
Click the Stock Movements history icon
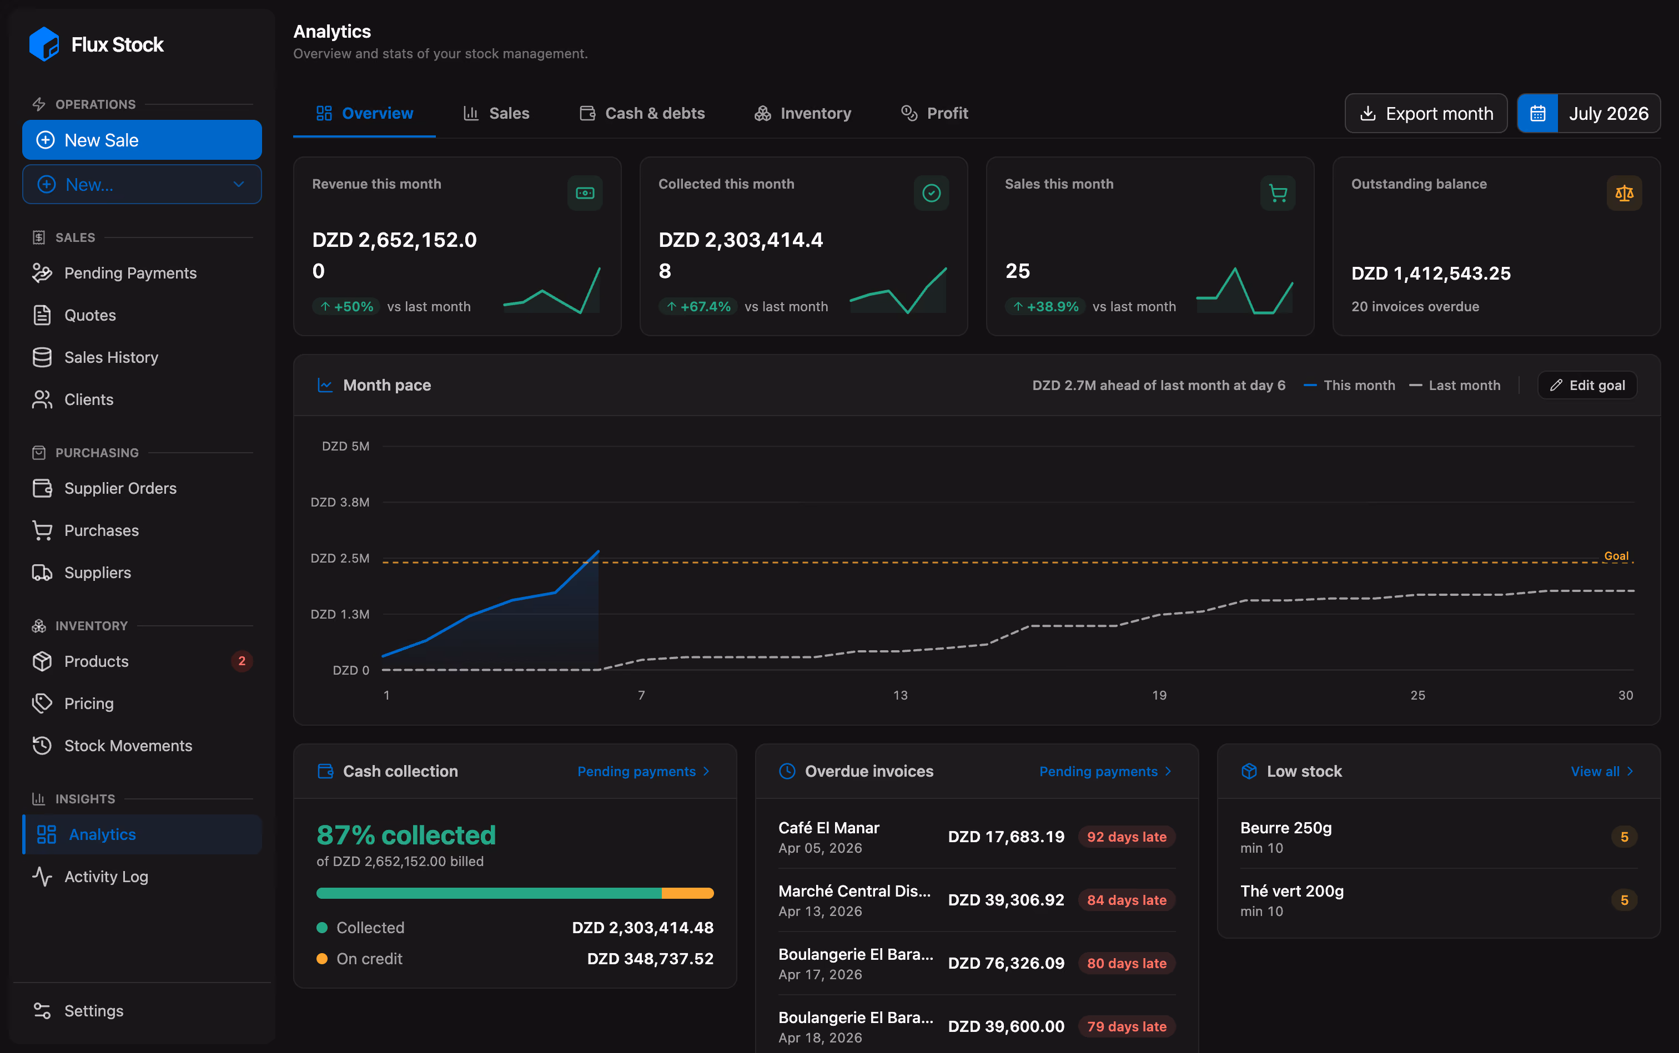(43, 745)
